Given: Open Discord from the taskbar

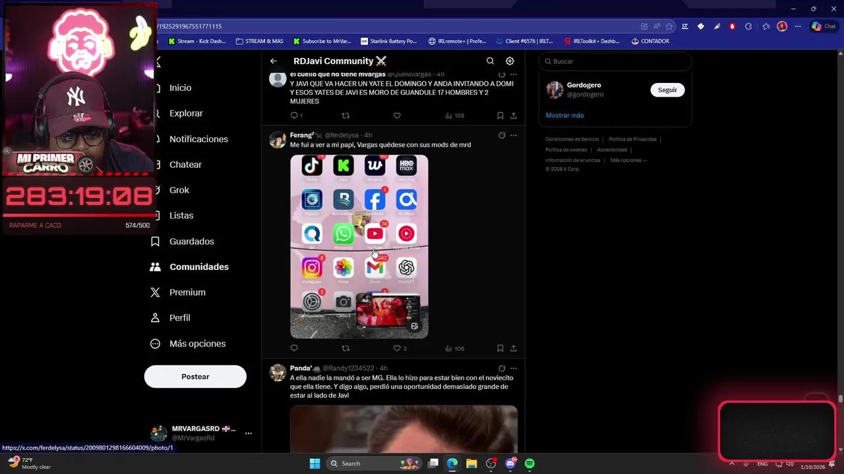Looking at the screenshot, I should coord(510,463).
